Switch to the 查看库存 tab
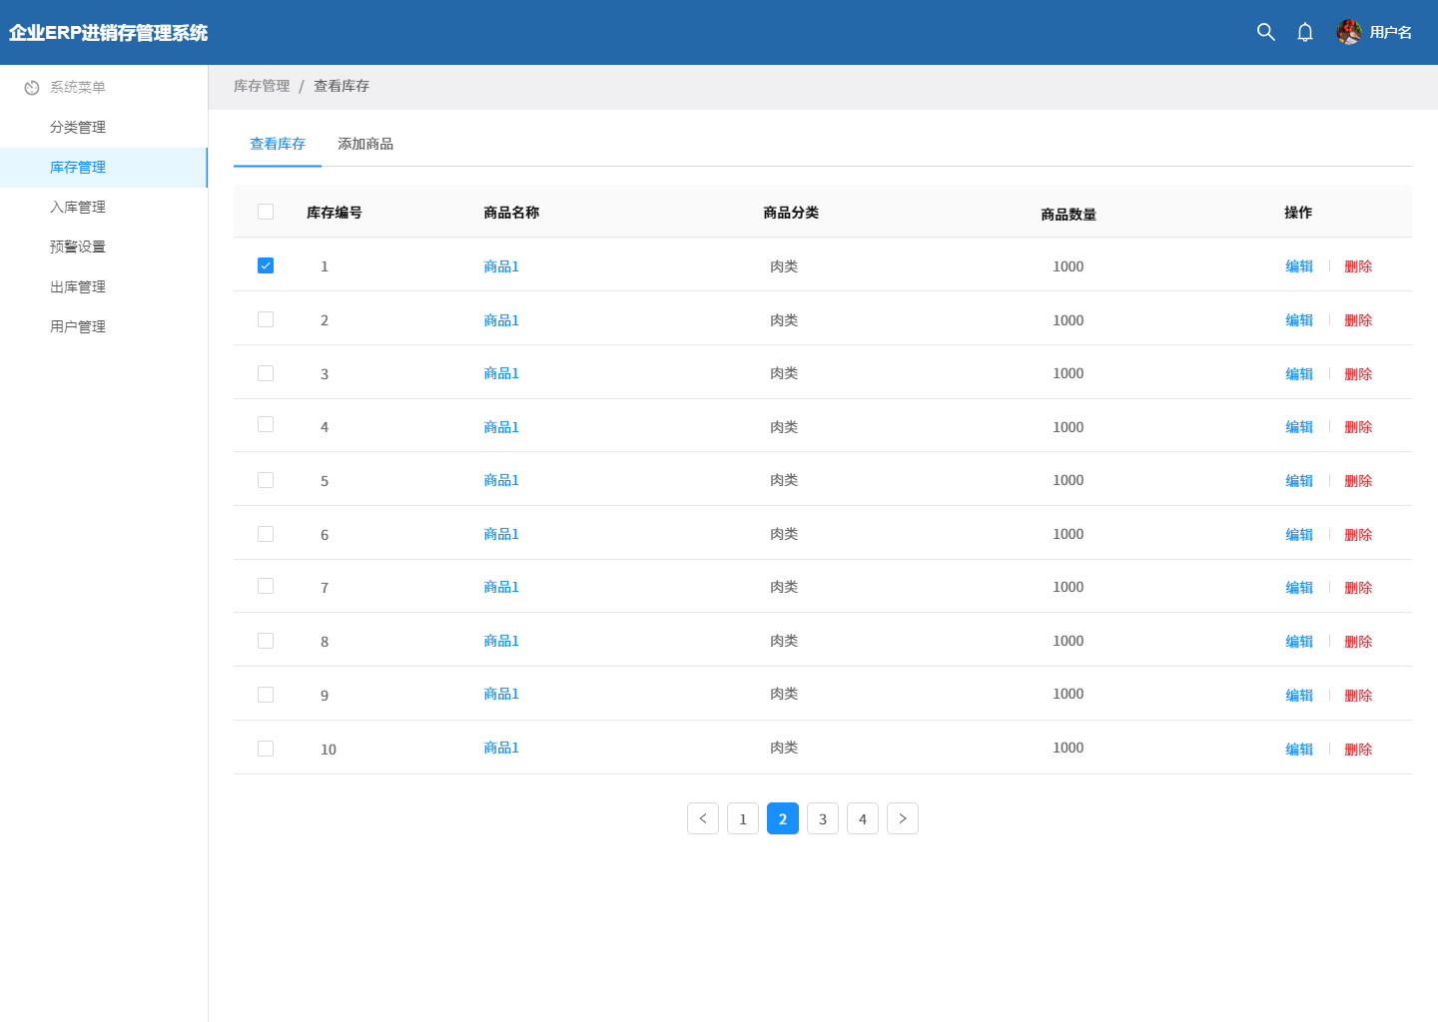The width and height of the screenshot is (1438, 1022). tap(278, 144)
